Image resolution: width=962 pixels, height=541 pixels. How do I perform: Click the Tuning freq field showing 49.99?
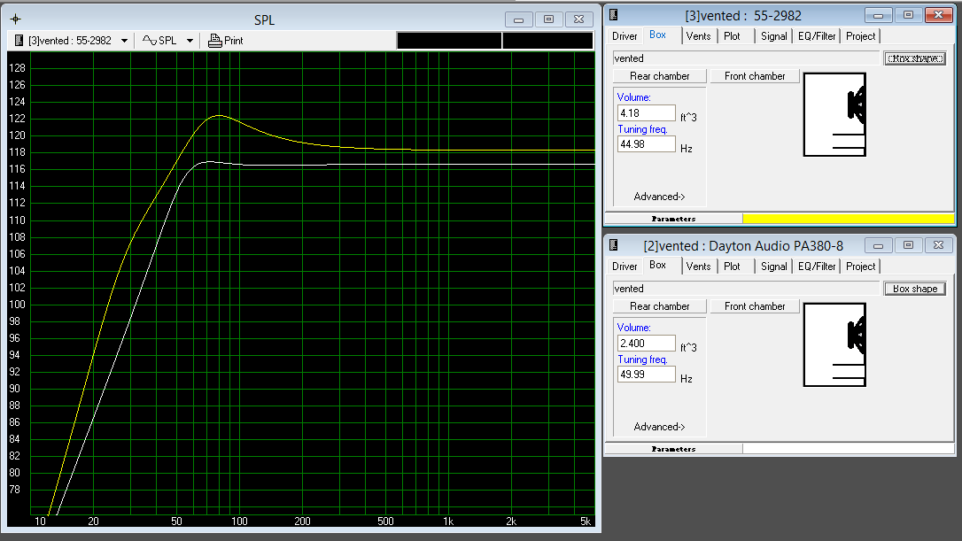click(646, 373)
